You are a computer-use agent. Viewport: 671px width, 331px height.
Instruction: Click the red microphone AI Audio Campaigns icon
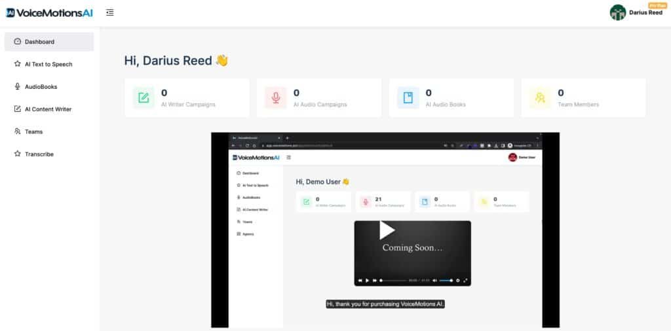coord(276,98)
